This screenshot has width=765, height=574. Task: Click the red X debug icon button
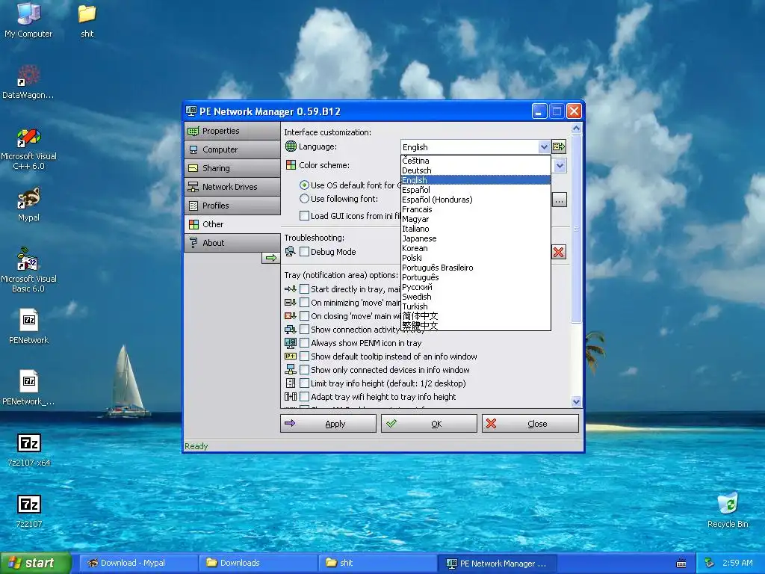coord(559,252)
